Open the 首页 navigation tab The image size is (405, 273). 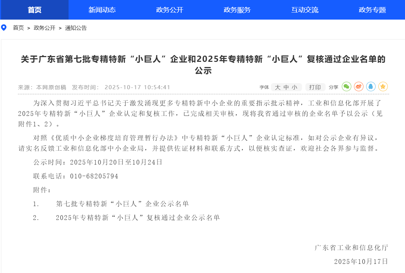[x=34, y=10]
